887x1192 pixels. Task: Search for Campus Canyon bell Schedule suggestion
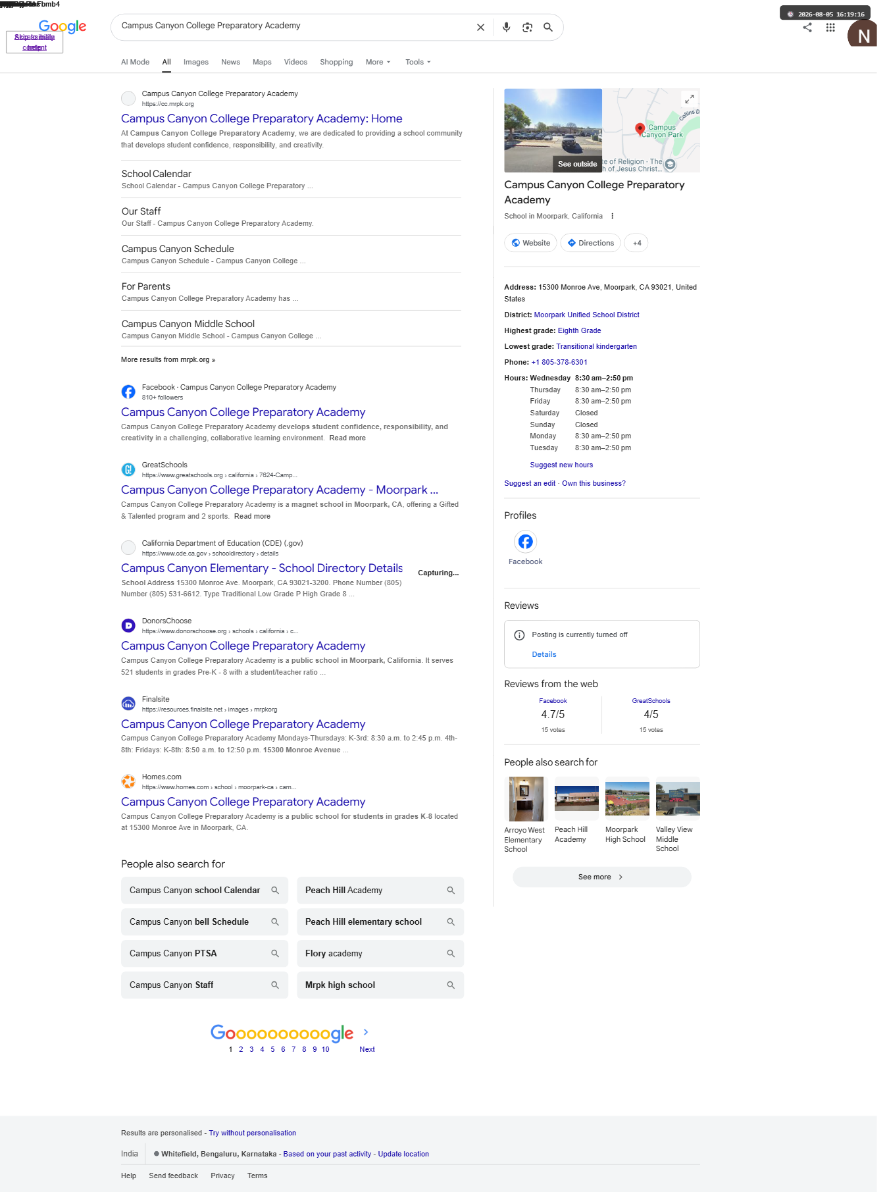pos(205,921)
